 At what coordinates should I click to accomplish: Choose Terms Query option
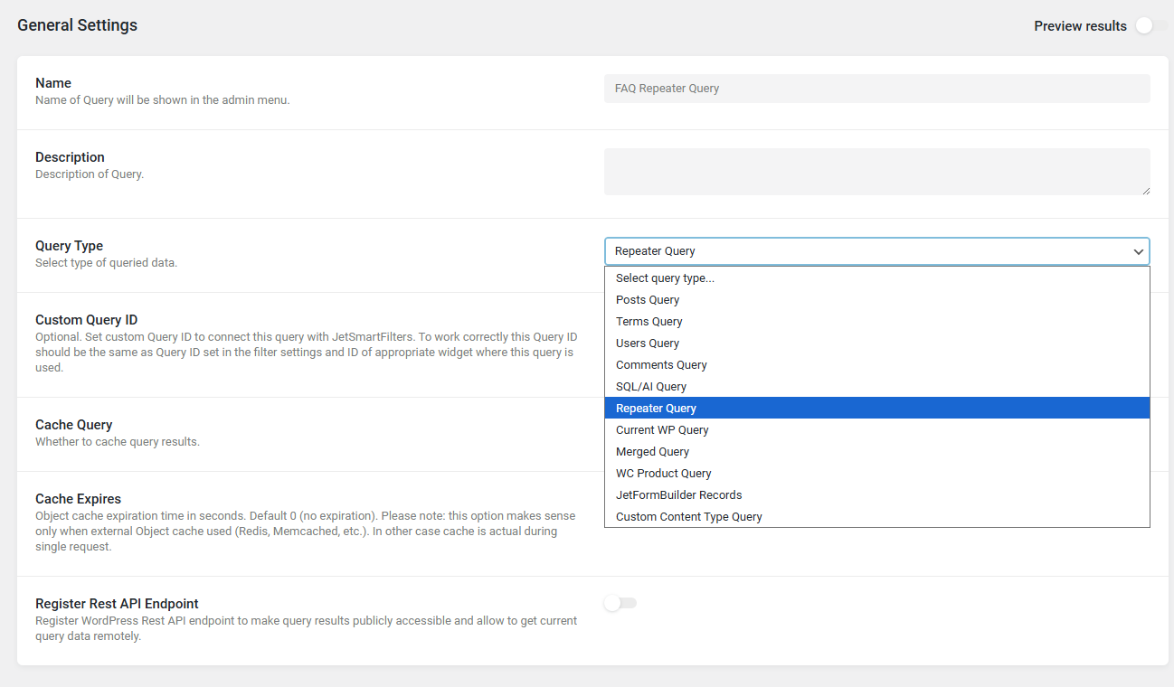point(649,322)
